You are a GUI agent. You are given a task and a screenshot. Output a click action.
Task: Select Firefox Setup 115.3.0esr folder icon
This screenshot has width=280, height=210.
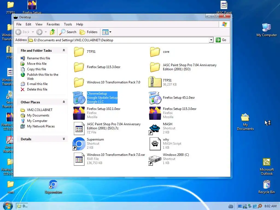click(79, 67)
